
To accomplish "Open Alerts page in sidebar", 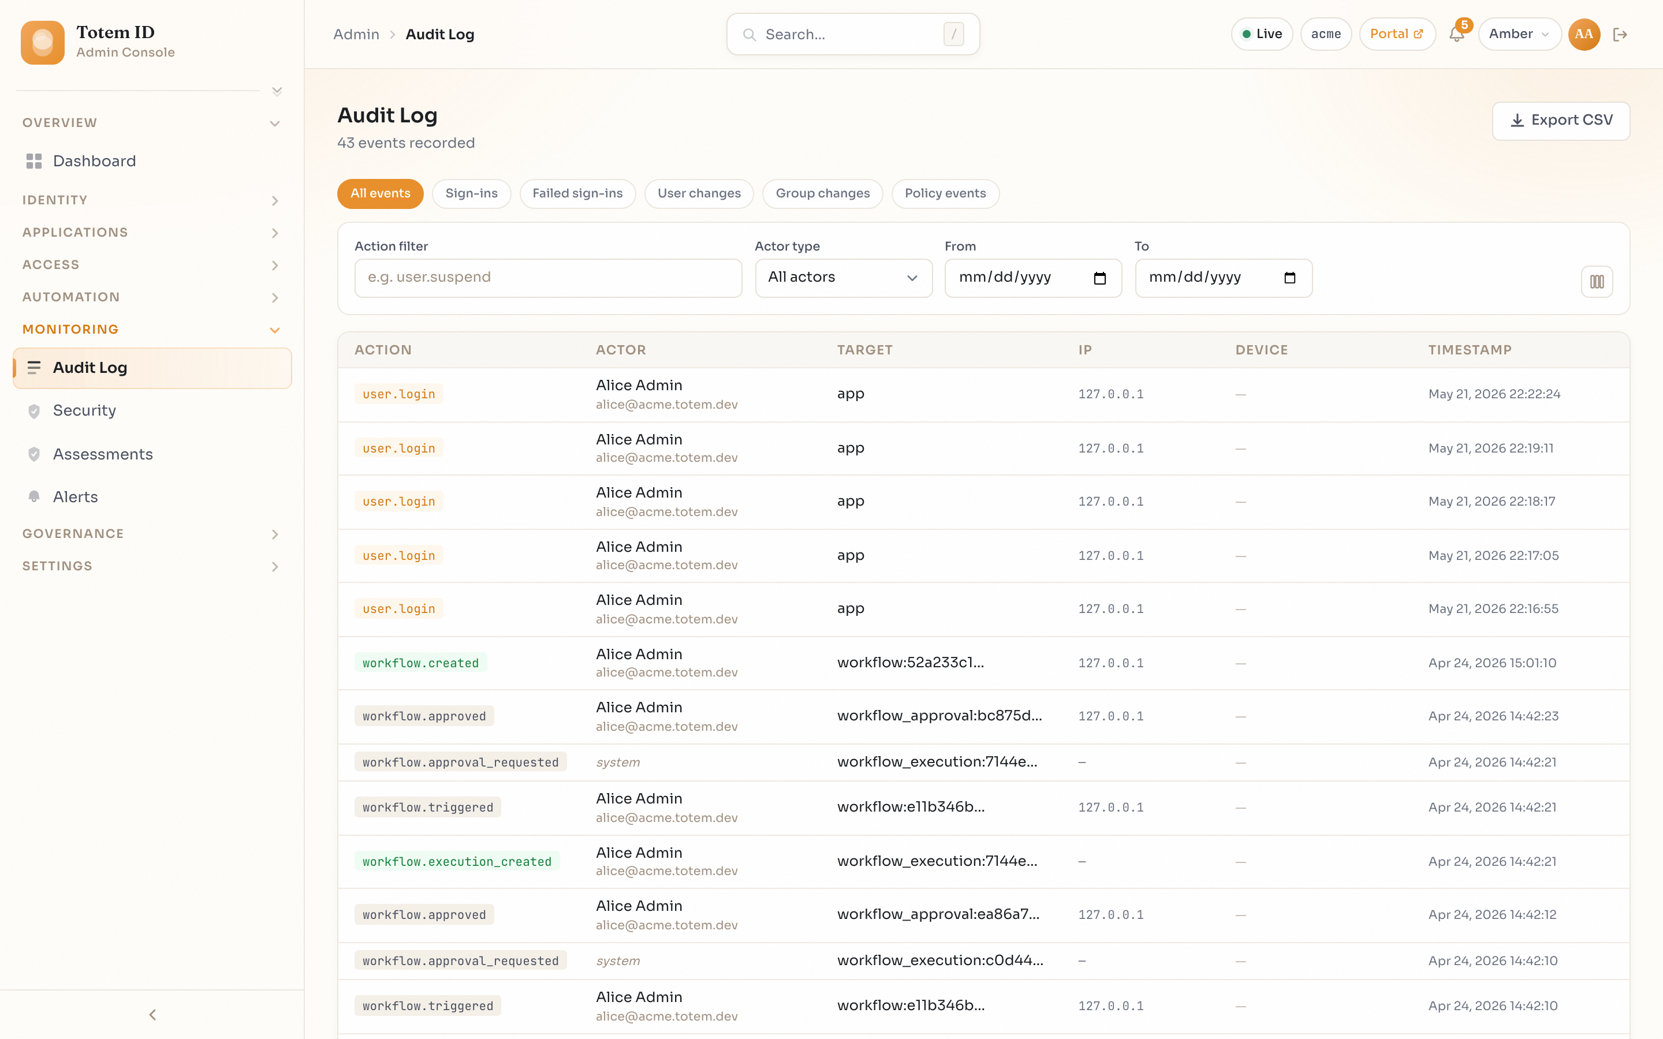I will pyautogui.click(x=152, y=497).
